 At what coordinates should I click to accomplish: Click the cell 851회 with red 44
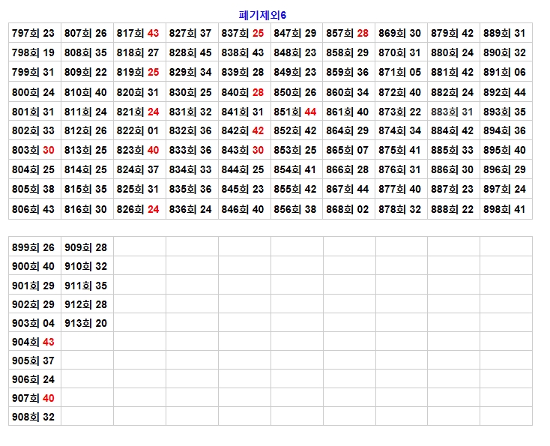point(296,112)
